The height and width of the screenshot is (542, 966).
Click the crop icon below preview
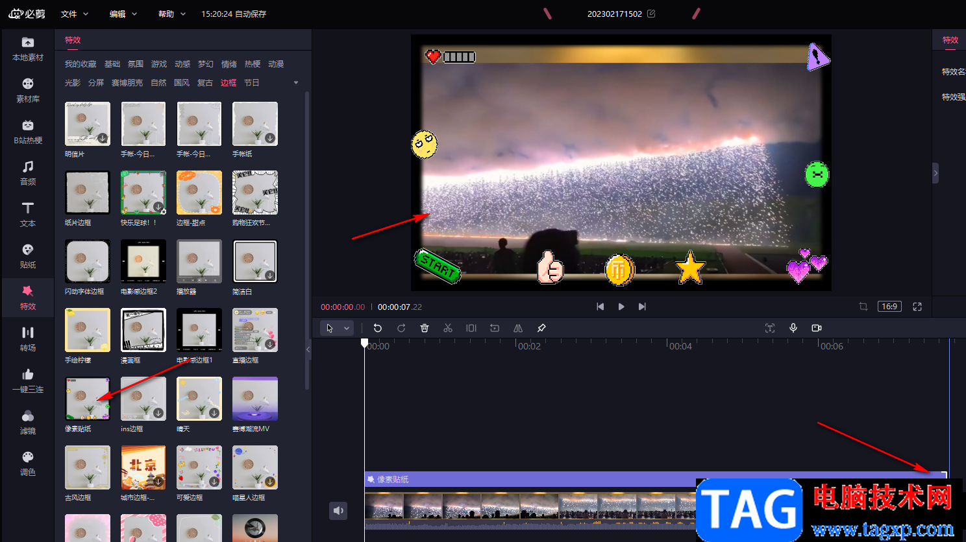point(863,307)
